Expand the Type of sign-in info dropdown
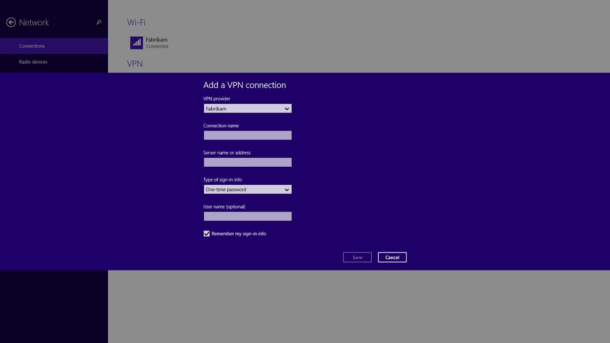610x343 pixels. click(x=247, y=189)
